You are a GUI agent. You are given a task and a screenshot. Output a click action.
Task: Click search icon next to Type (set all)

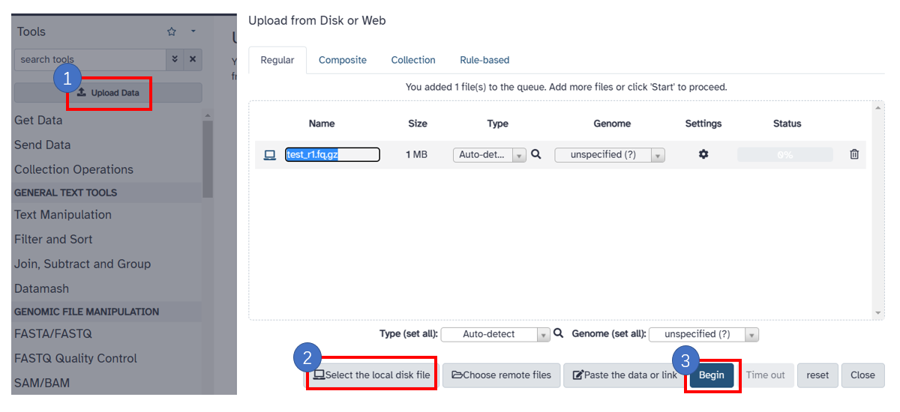[558, 334]
